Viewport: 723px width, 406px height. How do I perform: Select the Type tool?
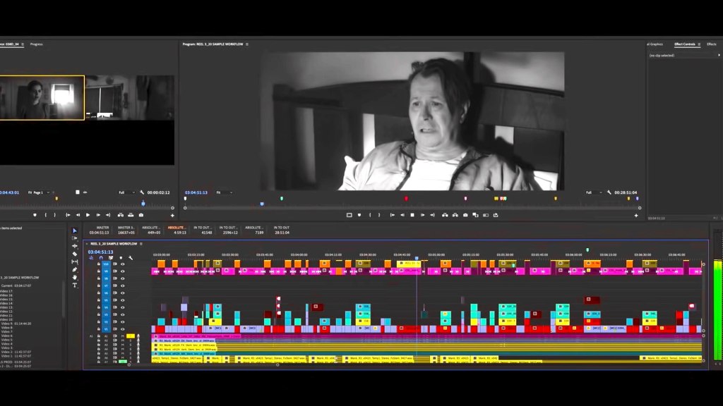[75, 285]
